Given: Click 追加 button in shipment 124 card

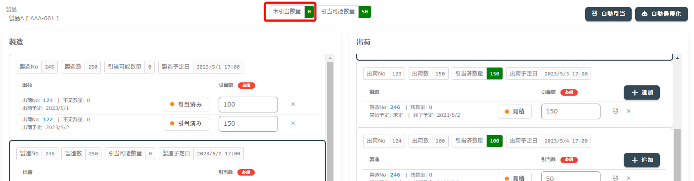Looking at the screenshot, I should 642,160.
